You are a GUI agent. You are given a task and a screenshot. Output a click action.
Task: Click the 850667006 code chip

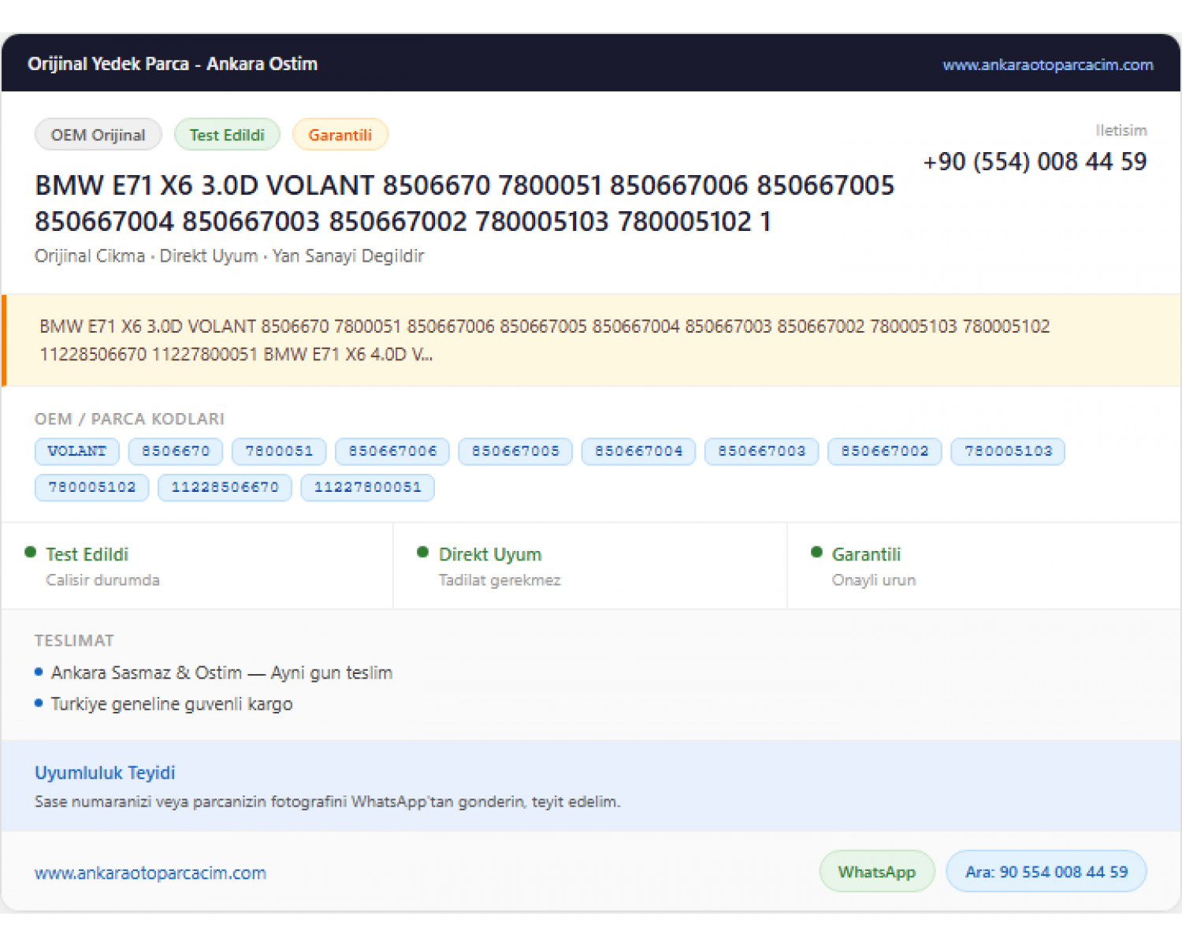point(392,451)
